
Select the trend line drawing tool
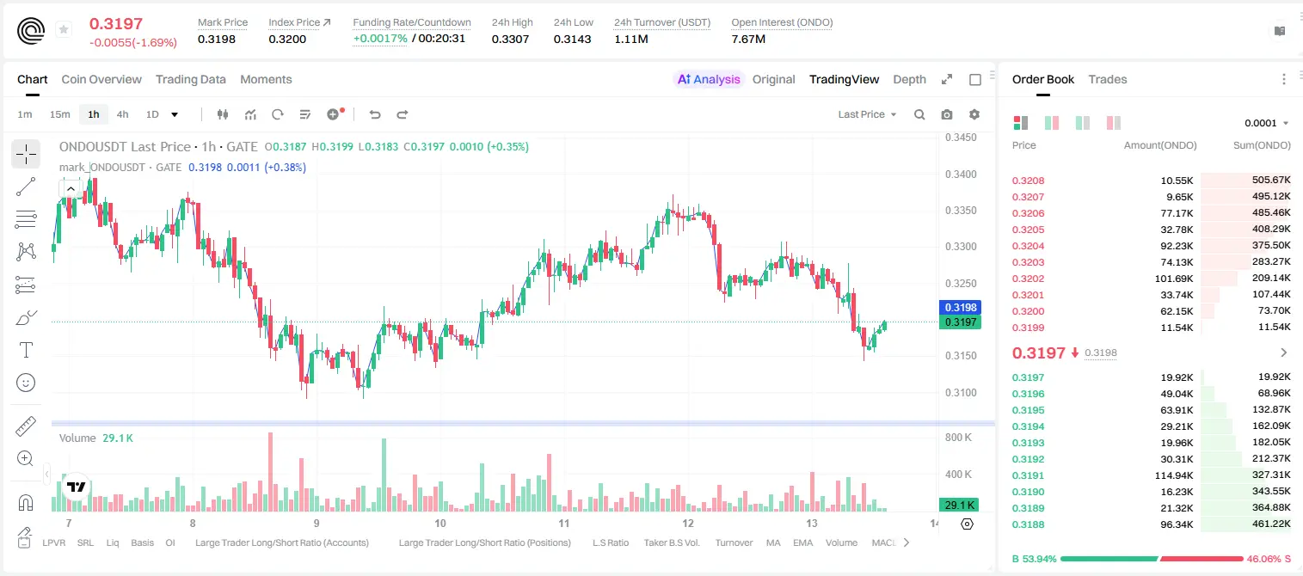(x=26, y=187)
